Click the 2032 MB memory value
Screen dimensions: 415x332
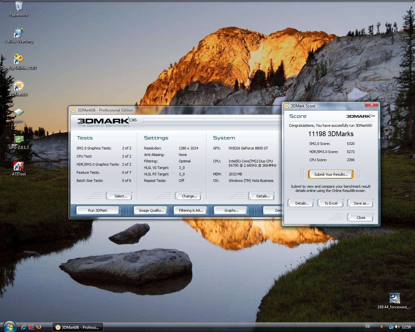(235, 174)
